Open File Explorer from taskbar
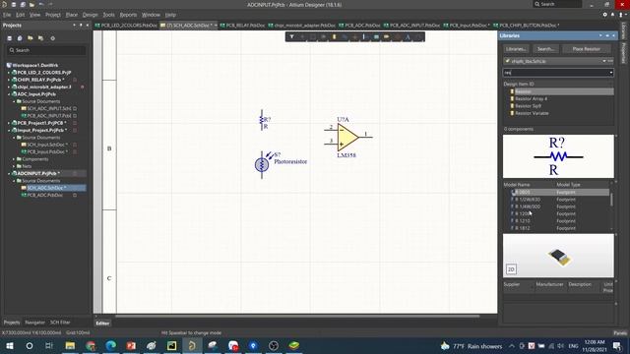The height and width of the screenshot is (354, 630). click(70, 345)
